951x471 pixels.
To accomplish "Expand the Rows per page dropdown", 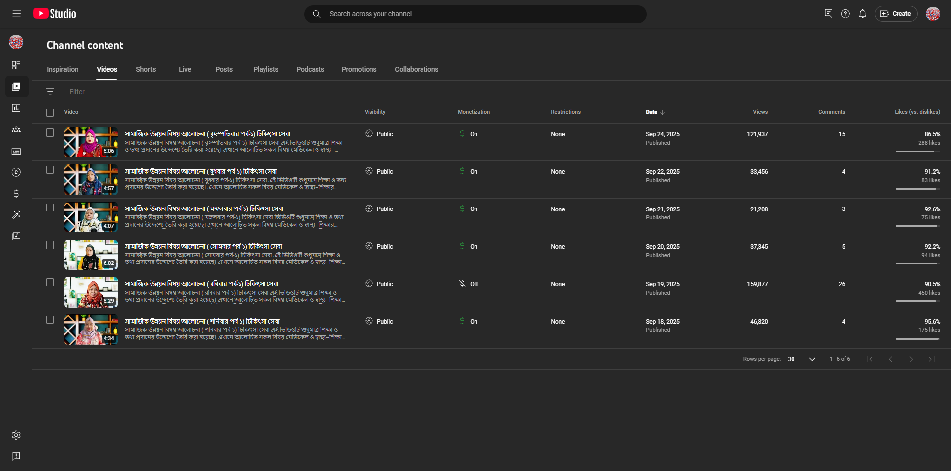I will point(801,359).
